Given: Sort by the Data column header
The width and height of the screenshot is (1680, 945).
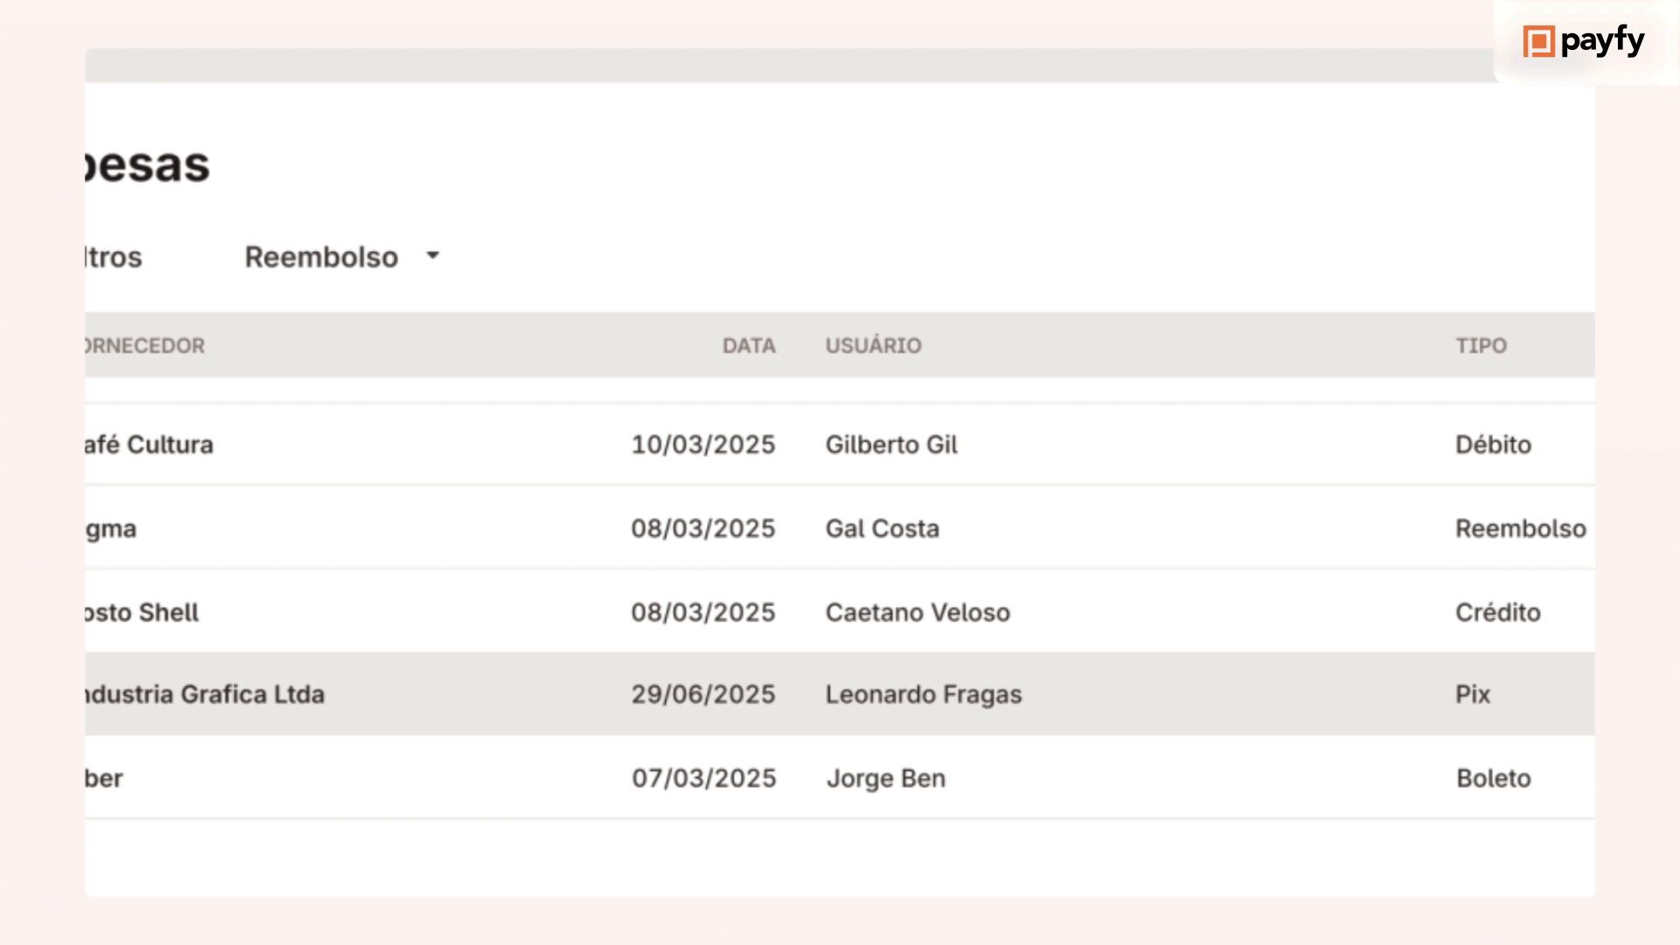Looking at the screenshot, I should tap(748, 346).
